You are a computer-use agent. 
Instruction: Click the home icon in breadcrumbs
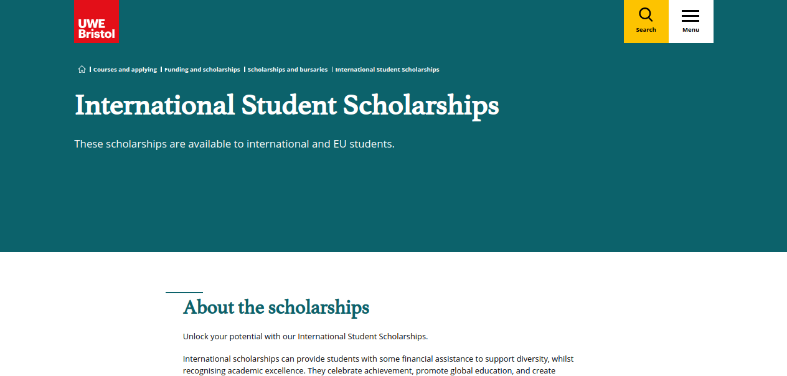[x=82, y=69]
